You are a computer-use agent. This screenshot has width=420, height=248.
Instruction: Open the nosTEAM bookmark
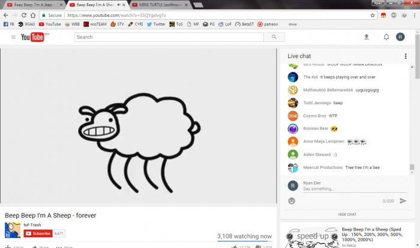pos(95,24)
